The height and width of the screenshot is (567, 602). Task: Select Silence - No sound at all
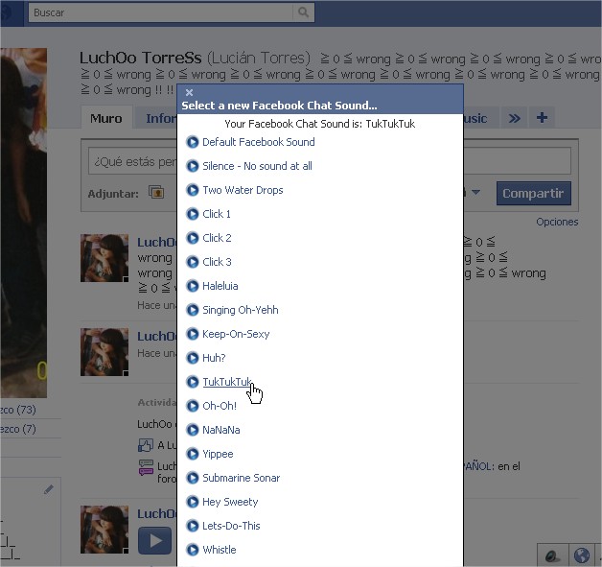coord(257,166)
